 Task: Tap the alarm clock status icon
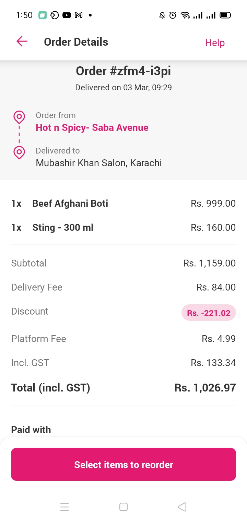point(173,15)
